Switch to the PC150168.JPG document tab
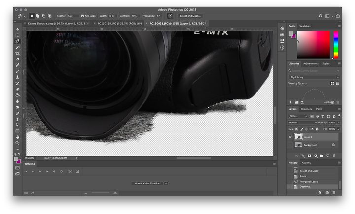The height and width of the screenshot is (214, 355). pyautogui.click(x=119, y=23)
